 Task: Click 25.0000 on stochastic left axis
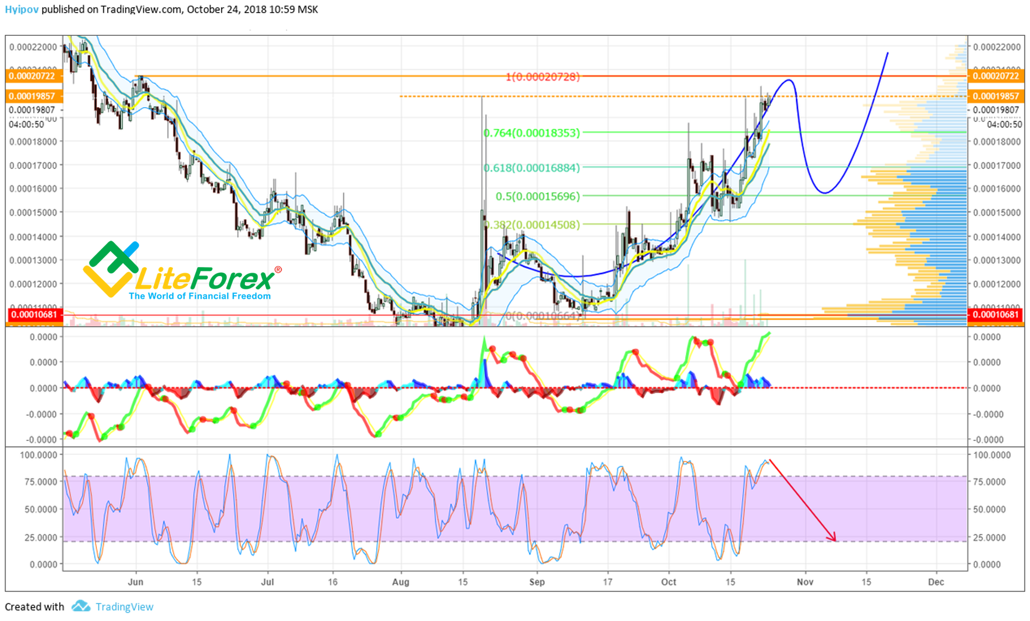(x=41, y=537)
